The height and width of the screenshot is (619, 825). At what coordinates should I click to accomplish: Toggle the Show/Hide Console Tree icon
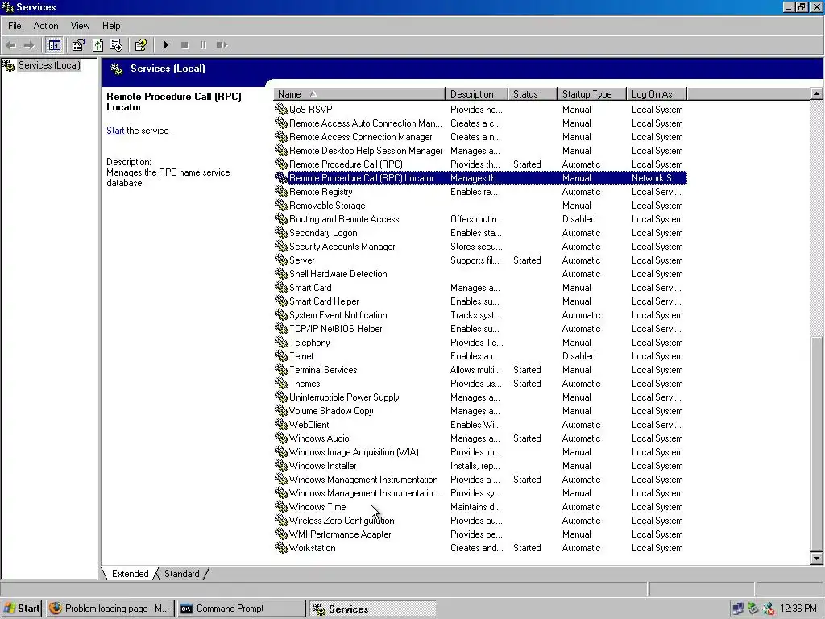(54, 45)
